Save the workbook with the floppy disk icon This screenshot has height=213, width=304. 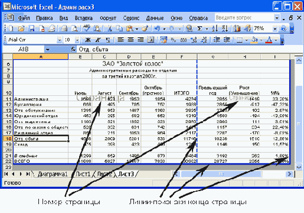point(31,29)
